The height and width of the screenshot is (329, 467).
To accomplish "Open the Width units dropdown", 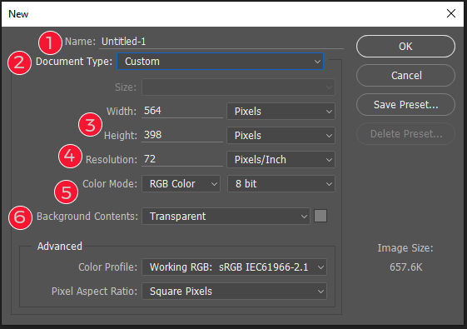I will (x=281, y=111).
